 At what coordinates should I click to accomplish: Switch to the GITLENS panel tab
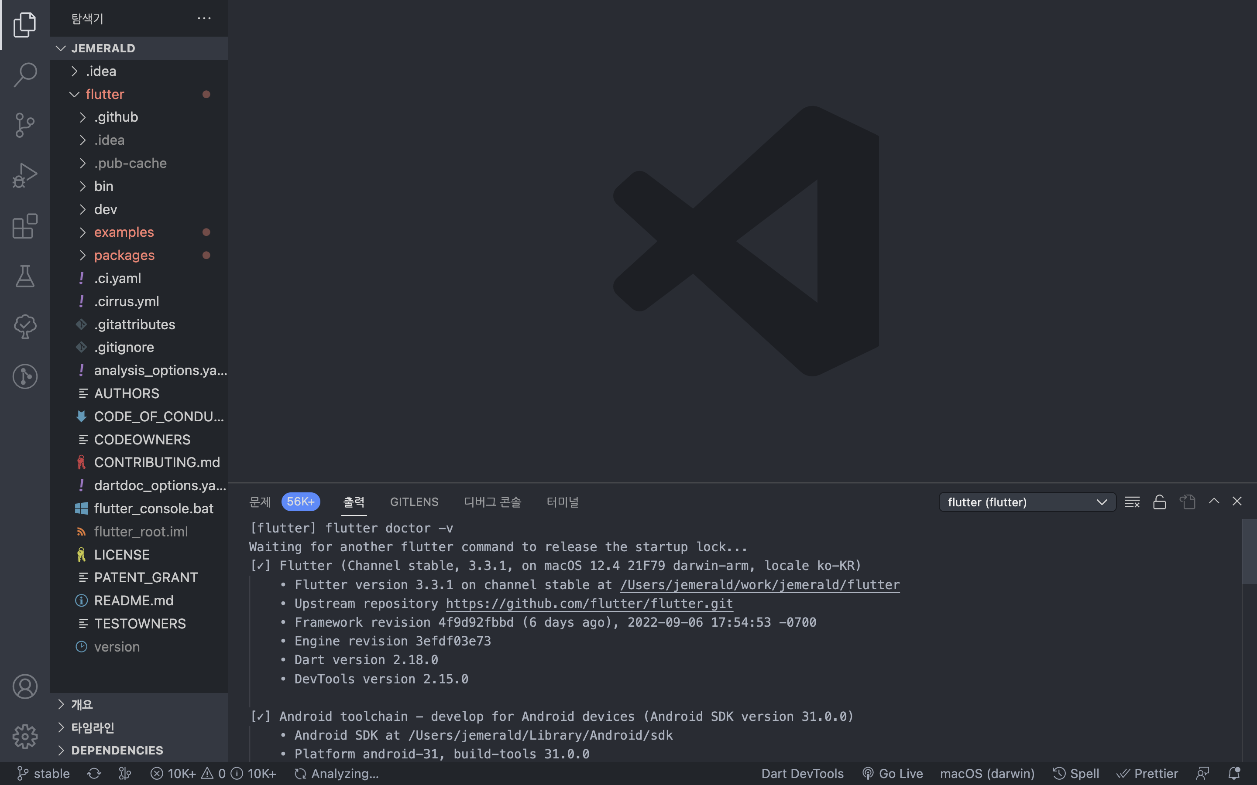[x=414, y=502]
